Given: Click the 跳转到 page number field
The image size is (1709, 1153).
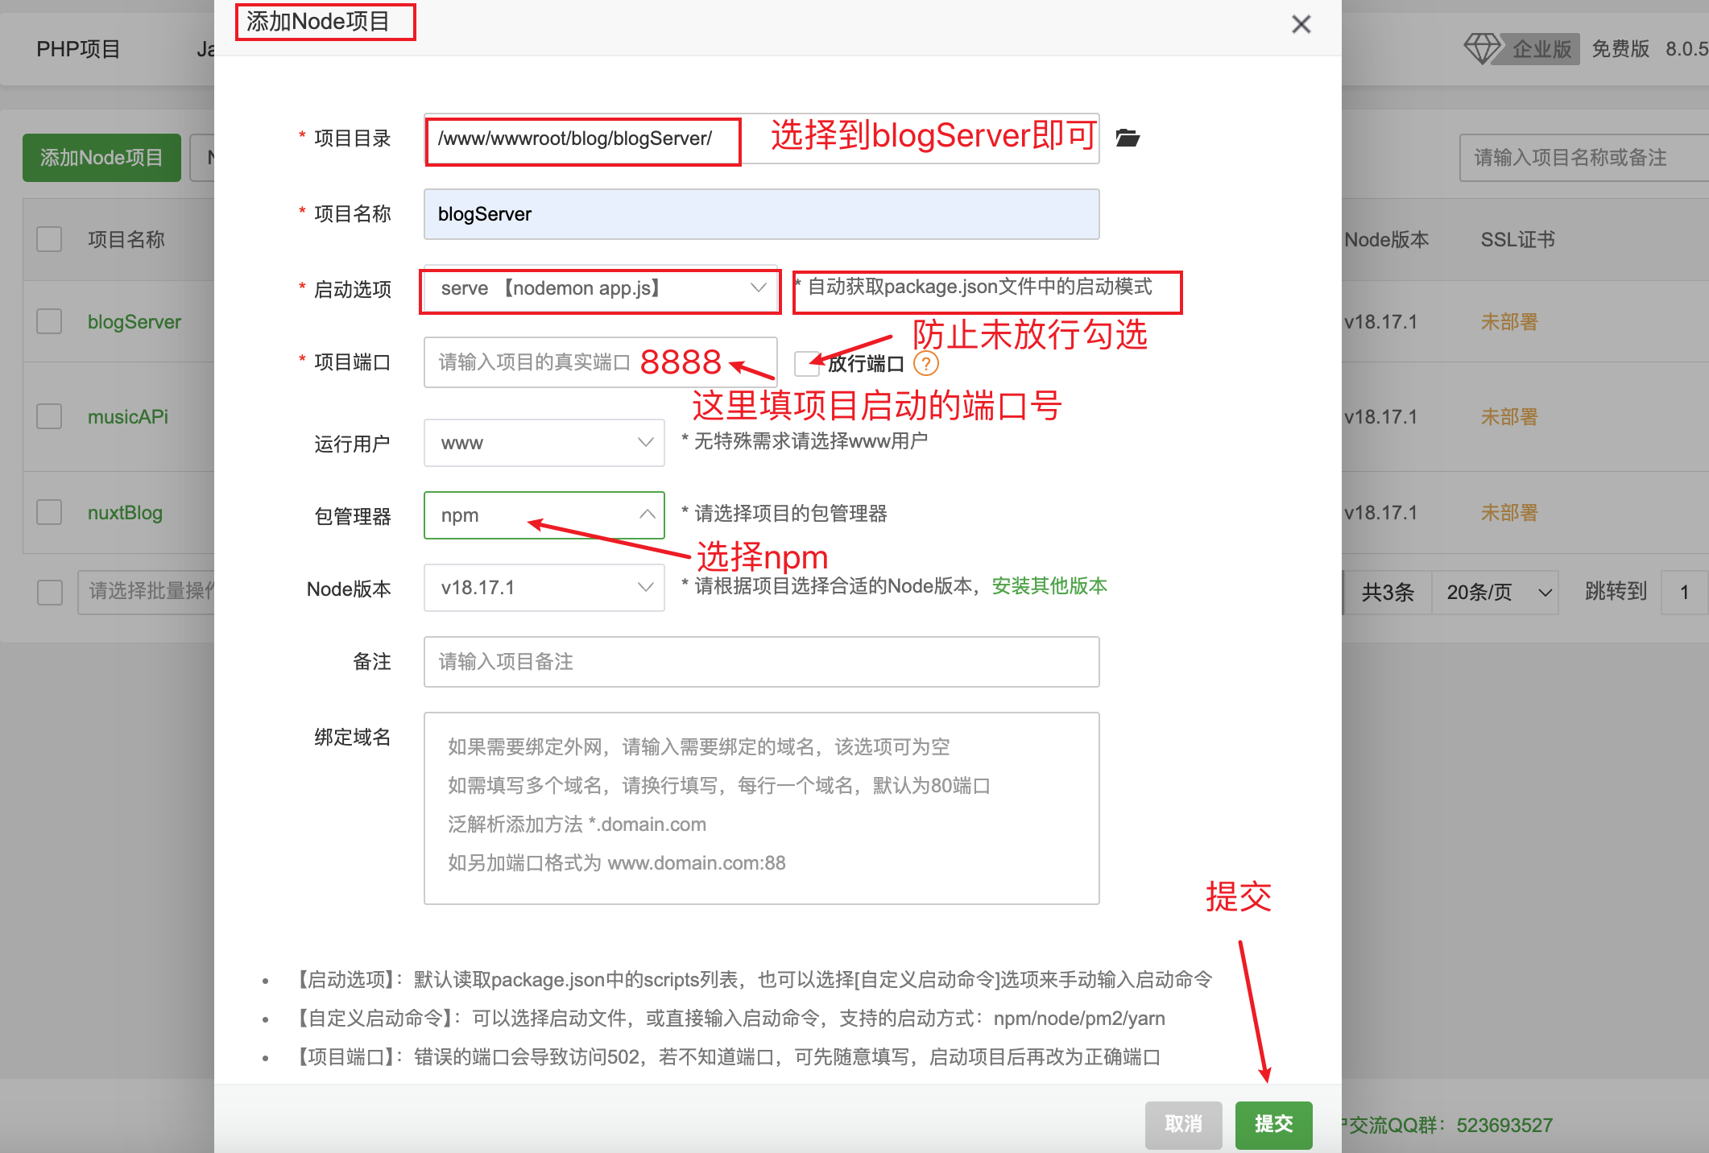Looking at the screenshot, I should click(x=1684, y=593).
